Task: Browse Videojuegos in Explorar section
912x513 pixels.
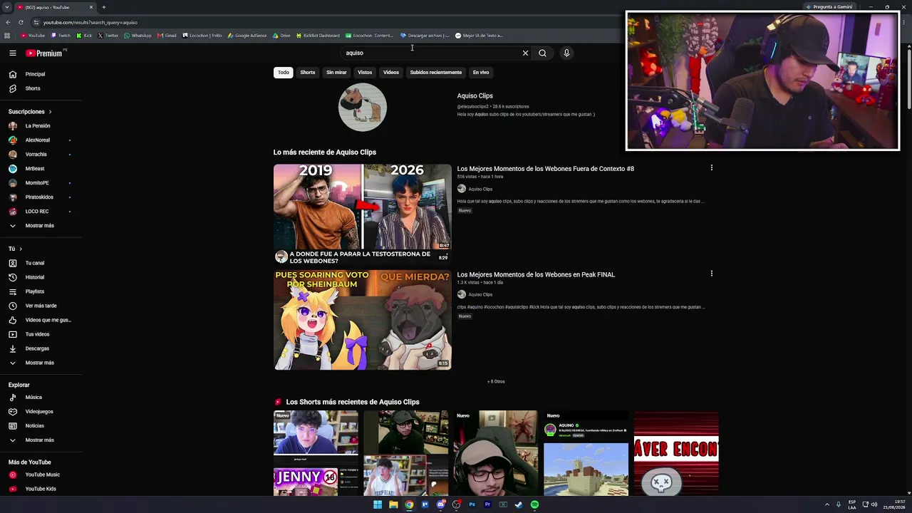Action: point(39,411)
